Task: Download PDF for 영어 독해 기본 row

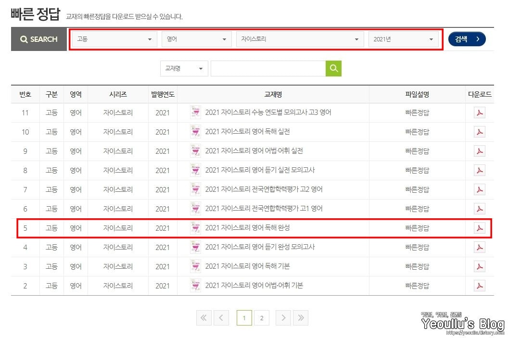Action: (x=480, y=266)
